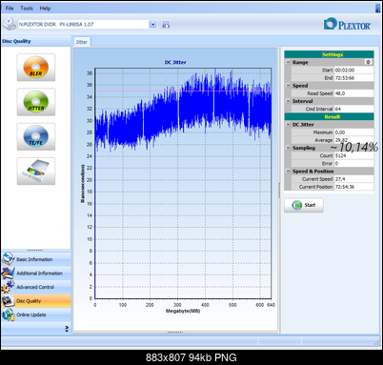The width and height of the screenshot is (383, 365).
Task: Select the TE/FE disc test icon
Action: 36,136
